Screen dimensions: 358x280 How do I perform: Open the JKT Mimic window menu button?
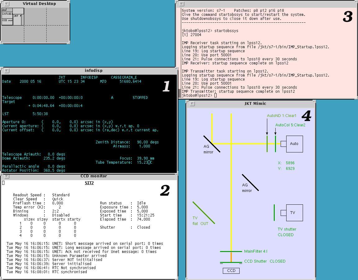[192, 104]
